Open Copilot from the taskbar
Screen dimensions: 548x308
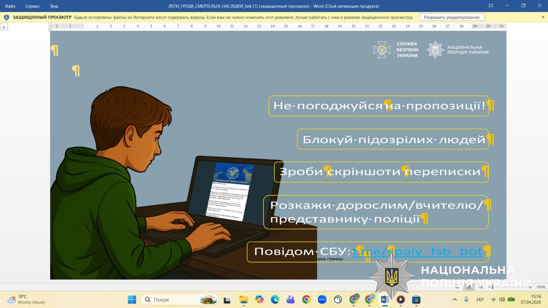(x=259, y=300)
